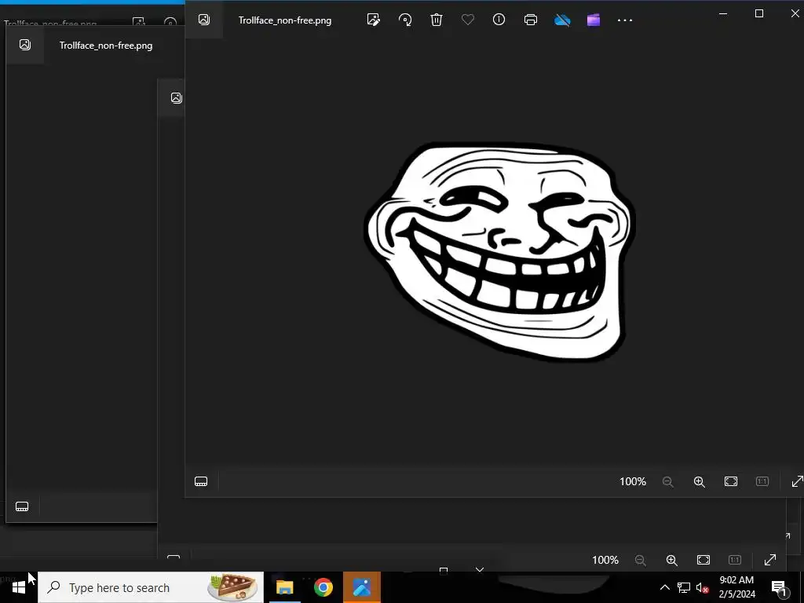Zoom out in front Photos window
804x603 pixels.
[x=667, y=481]
